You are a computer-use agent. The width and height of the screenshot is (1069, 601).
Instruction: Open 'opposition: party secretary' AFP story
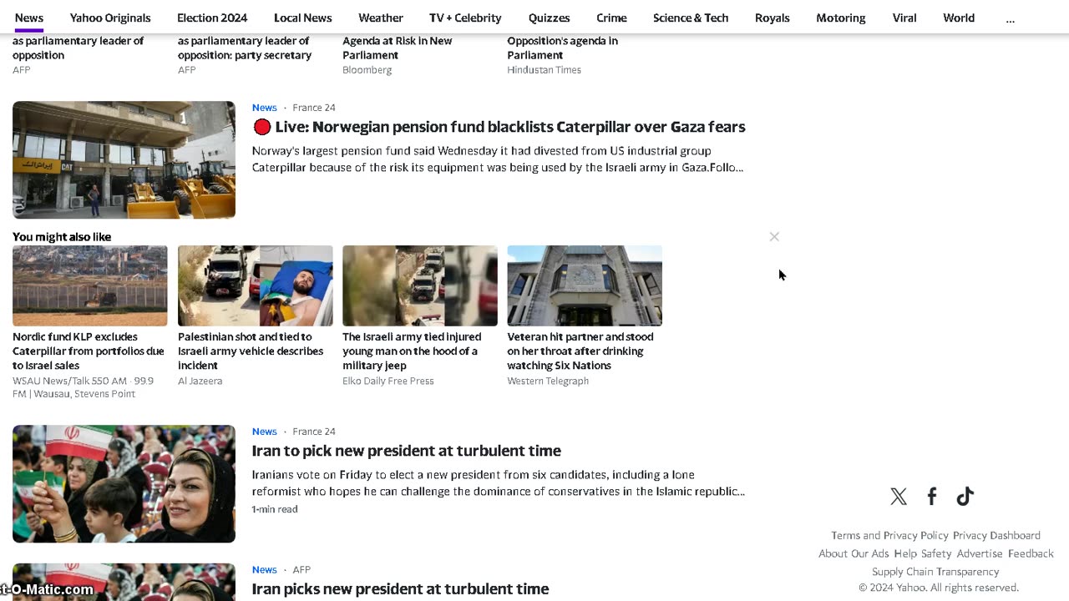click(245, 48)
